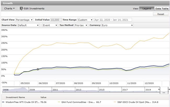The height and width of the screenshot is (107, 170).
Task: Click the Edit Investments icon
Action: (x=22, y=8)
